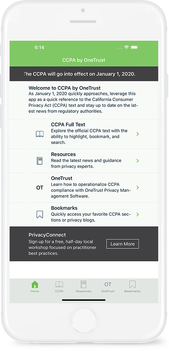The image size is (169, 351).
Task: Tap the bookmark icon in the Bookmarks row
Action: point(39,215)
